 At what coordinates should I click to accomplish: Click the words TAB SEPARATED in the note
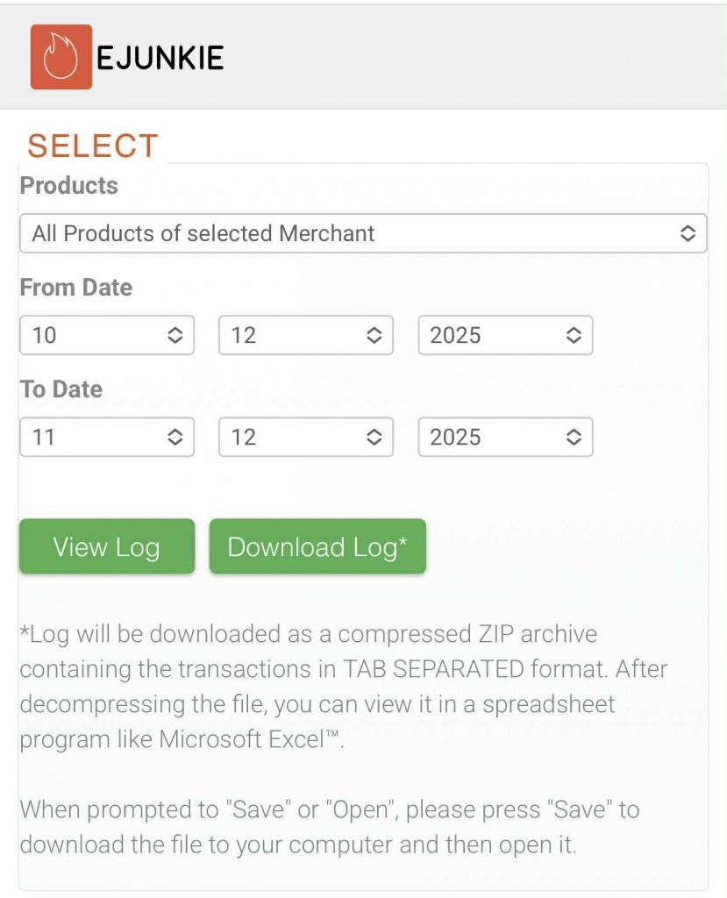pos(458,669)
